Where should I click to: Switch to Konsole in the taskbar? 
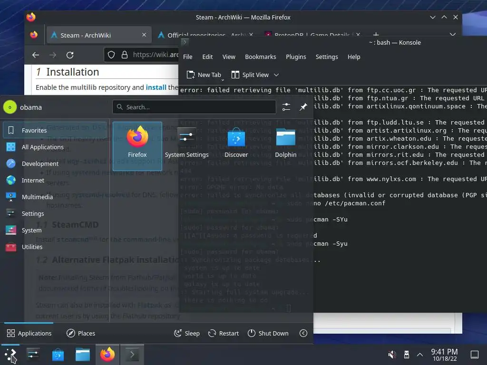click(132, 355)
